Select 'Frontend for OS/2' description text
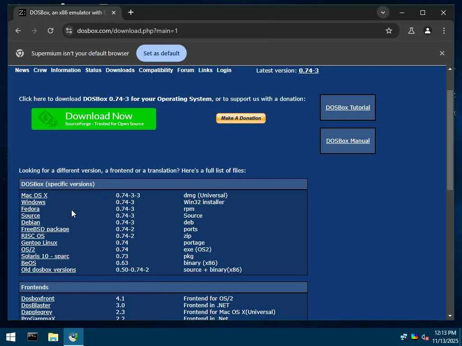The height and width of the screenshot is (346, 462). point(208,299)
